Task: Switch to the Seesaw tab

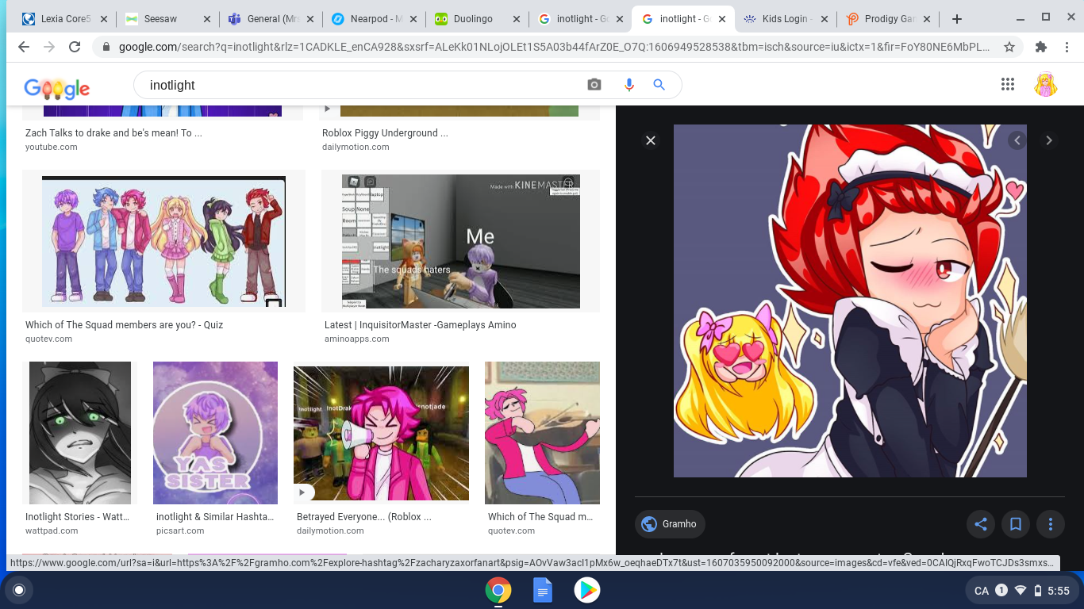Action: click(168, 19)
